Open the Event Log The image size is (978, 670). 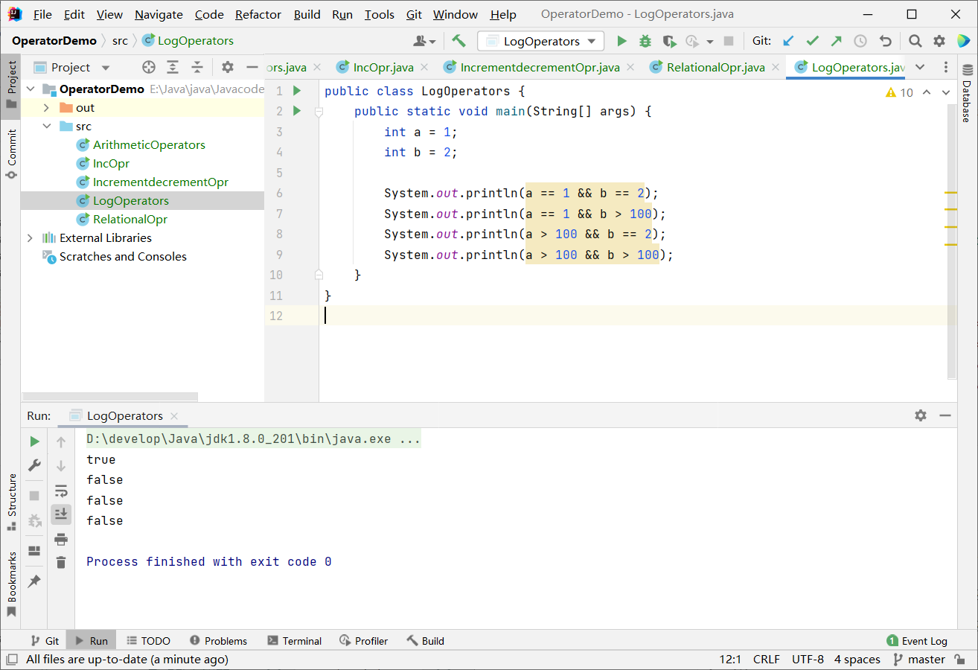click(917, 640)
